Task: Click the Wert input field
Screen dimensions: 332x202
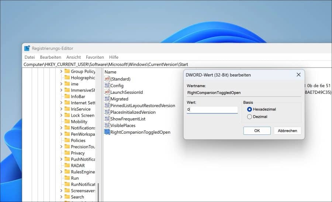Action: 212,110
